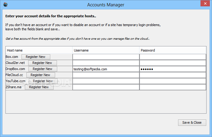This screenshot has height=137, width=212.
Task: Click Register New for FileCloud.cc
Action: [41, 75]
